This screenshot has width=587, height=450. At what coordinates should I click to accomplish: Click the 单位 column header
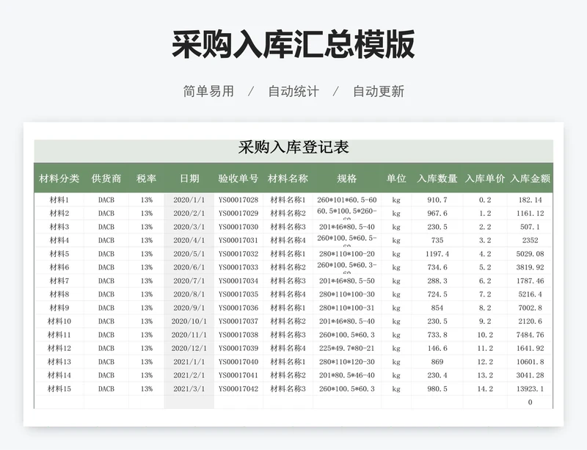point(396,178)
